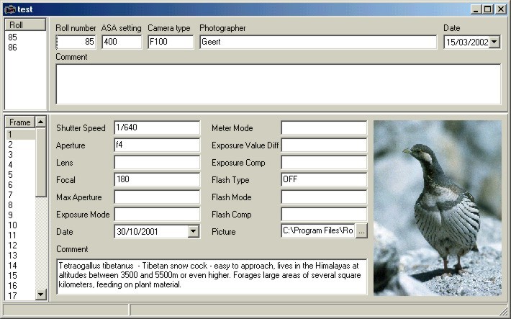Select frame 14 in the Frame list
The image size is (511, 319).
[x=20, y=266]
